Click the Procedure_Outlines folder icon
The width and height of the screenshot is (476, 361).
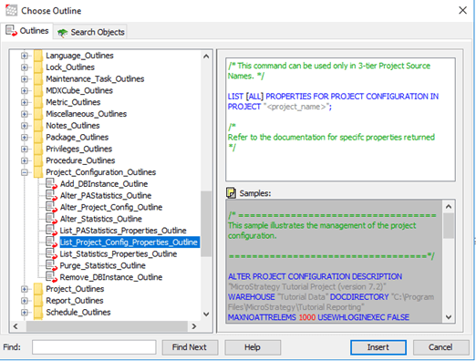point(38,160)
